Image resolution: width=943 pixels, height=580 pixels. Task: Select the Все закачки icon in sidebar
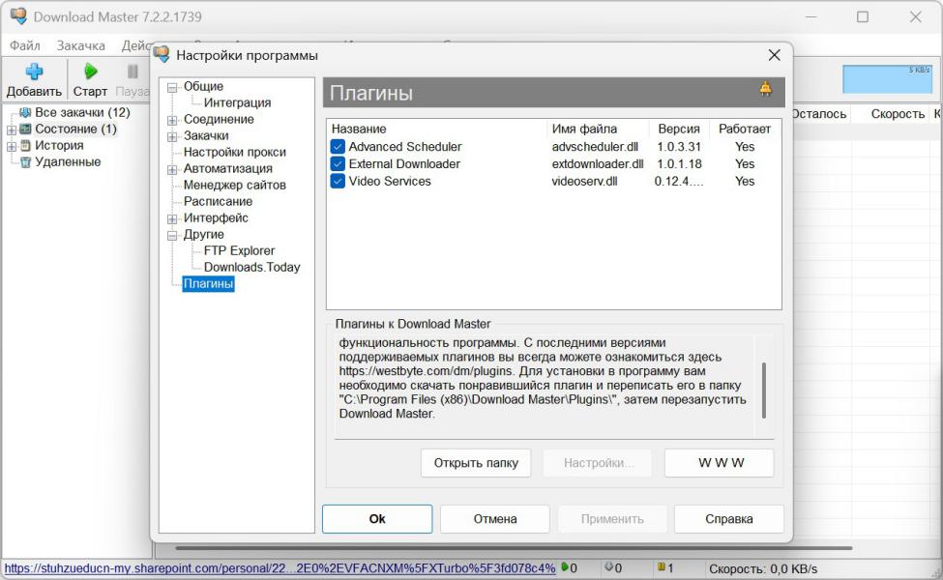tap(25, 113)
